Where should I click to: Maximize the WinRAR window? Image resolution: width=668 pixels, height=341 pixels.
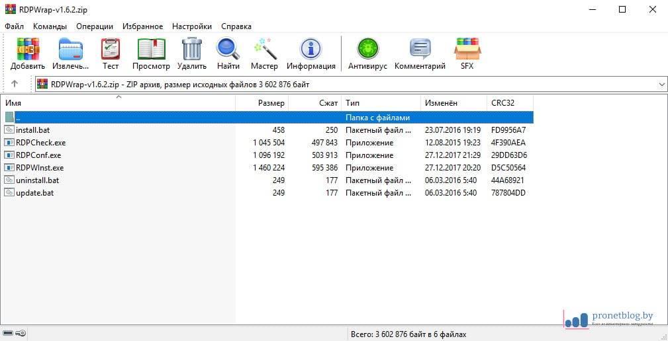pos(622,10)
